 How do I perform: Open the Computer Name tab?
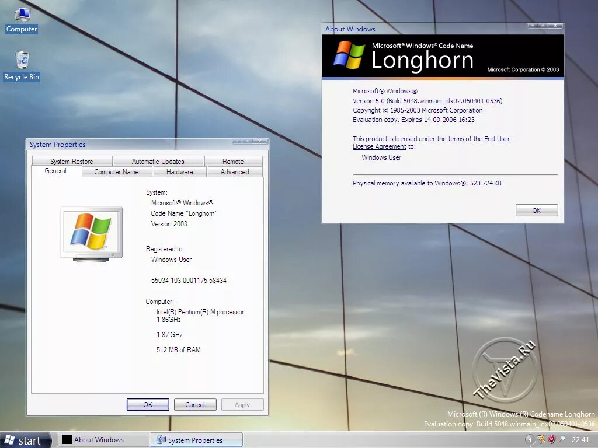click(x=116, y=171)
